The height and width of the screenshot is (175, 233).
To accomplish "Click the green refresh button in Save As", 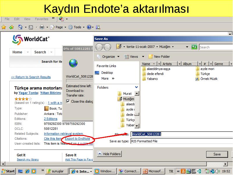I will (194, 47).
